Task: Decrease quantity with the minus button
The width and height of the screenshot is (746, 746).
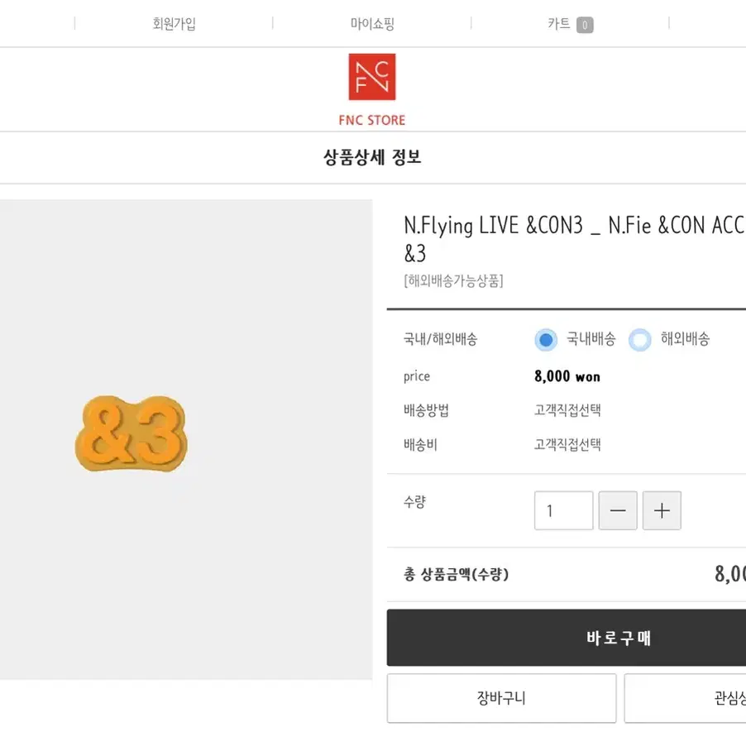Action: [618, 510]
